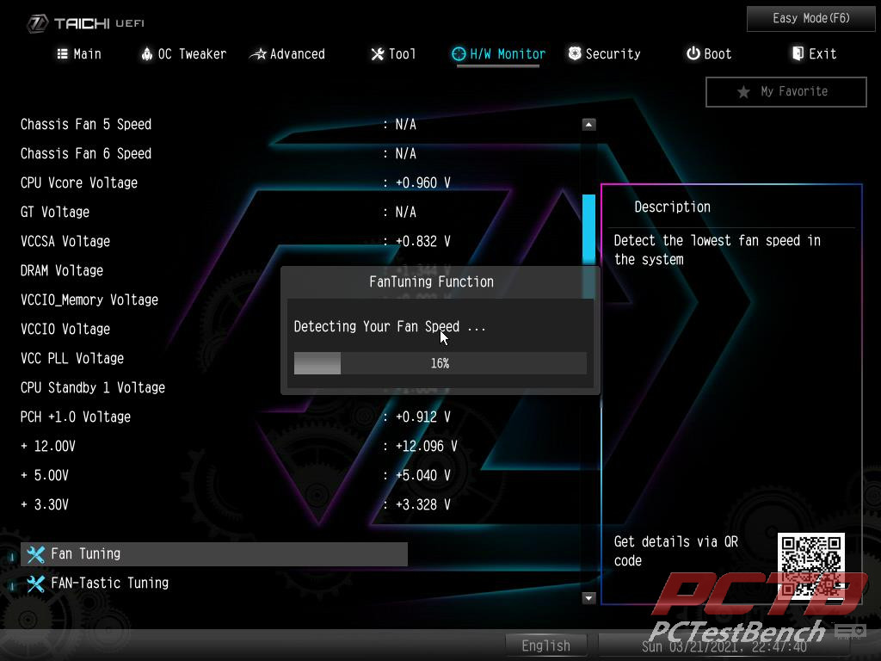
Task: Click the Taichi UEFI logo
Action: 85,23
